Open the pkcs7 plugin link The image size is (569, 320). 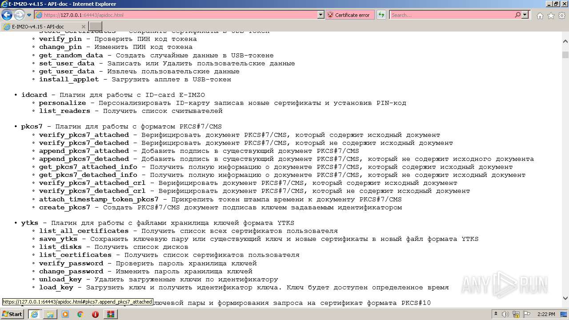coord(32,127)
